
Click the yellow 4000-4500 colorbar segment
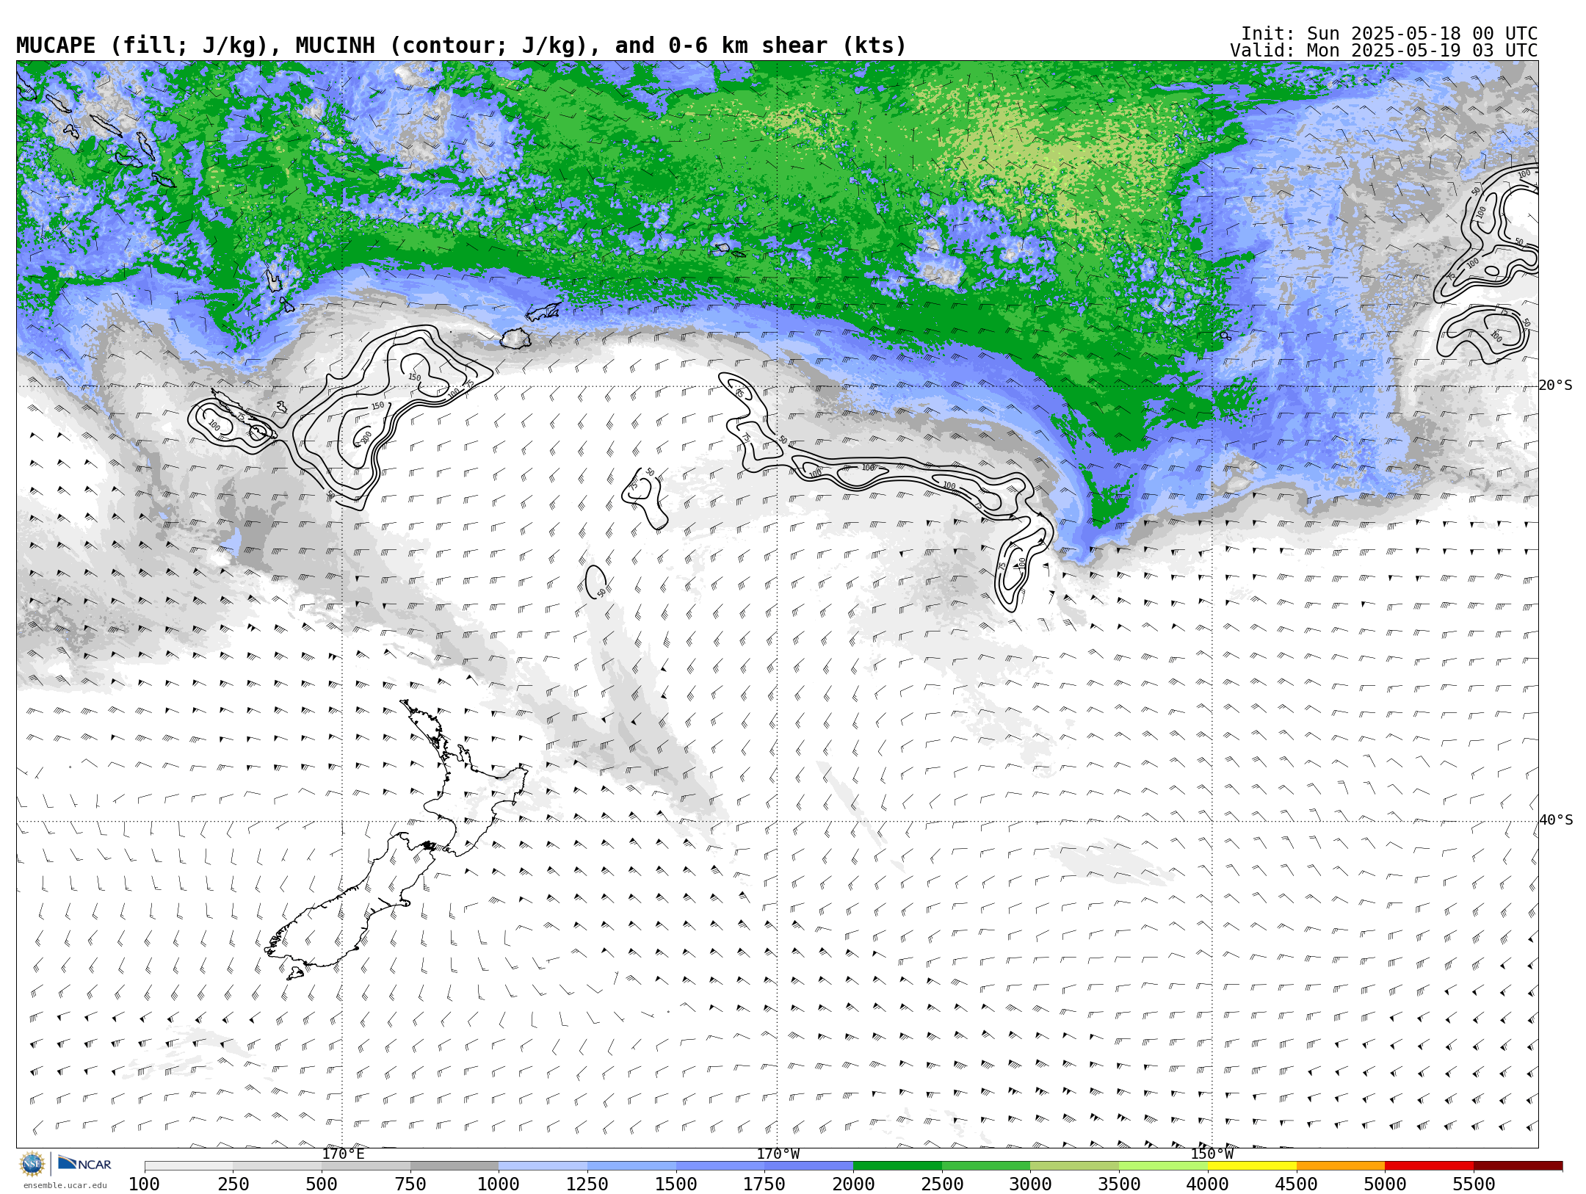pyautogui.click(x=1252, y=1165)
